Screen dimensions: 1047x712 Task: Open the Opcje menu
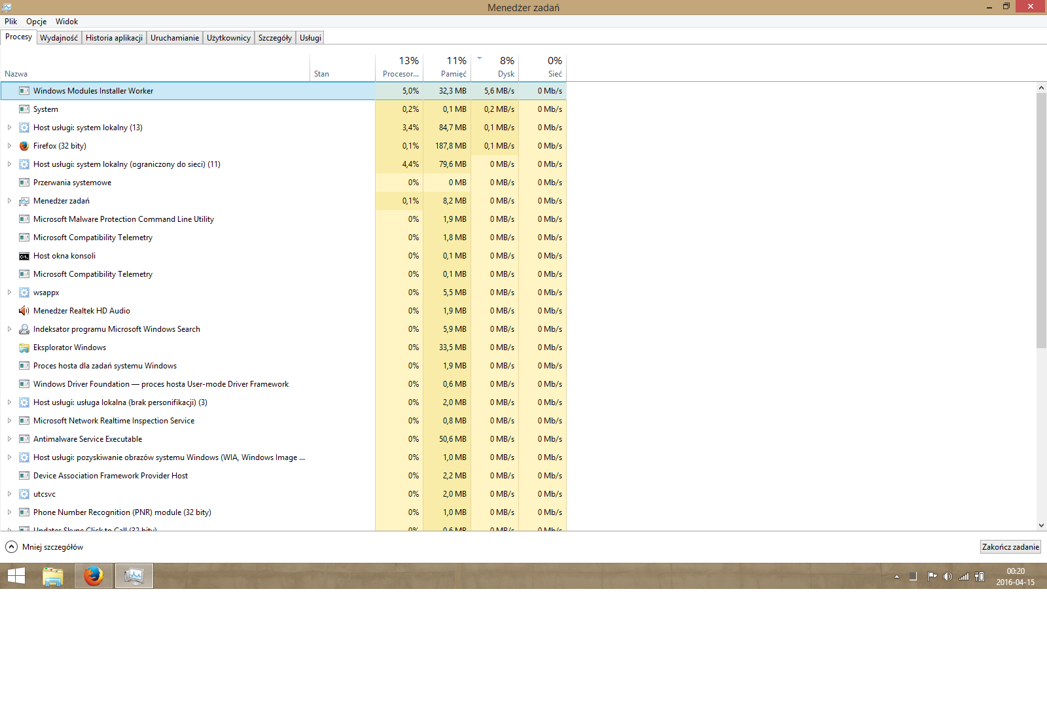click(36, 22)
